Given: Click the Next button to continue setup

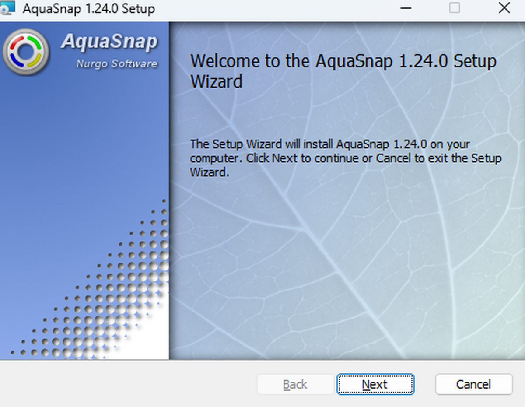Looking at the screenshot, I should [x=375, y=384].
